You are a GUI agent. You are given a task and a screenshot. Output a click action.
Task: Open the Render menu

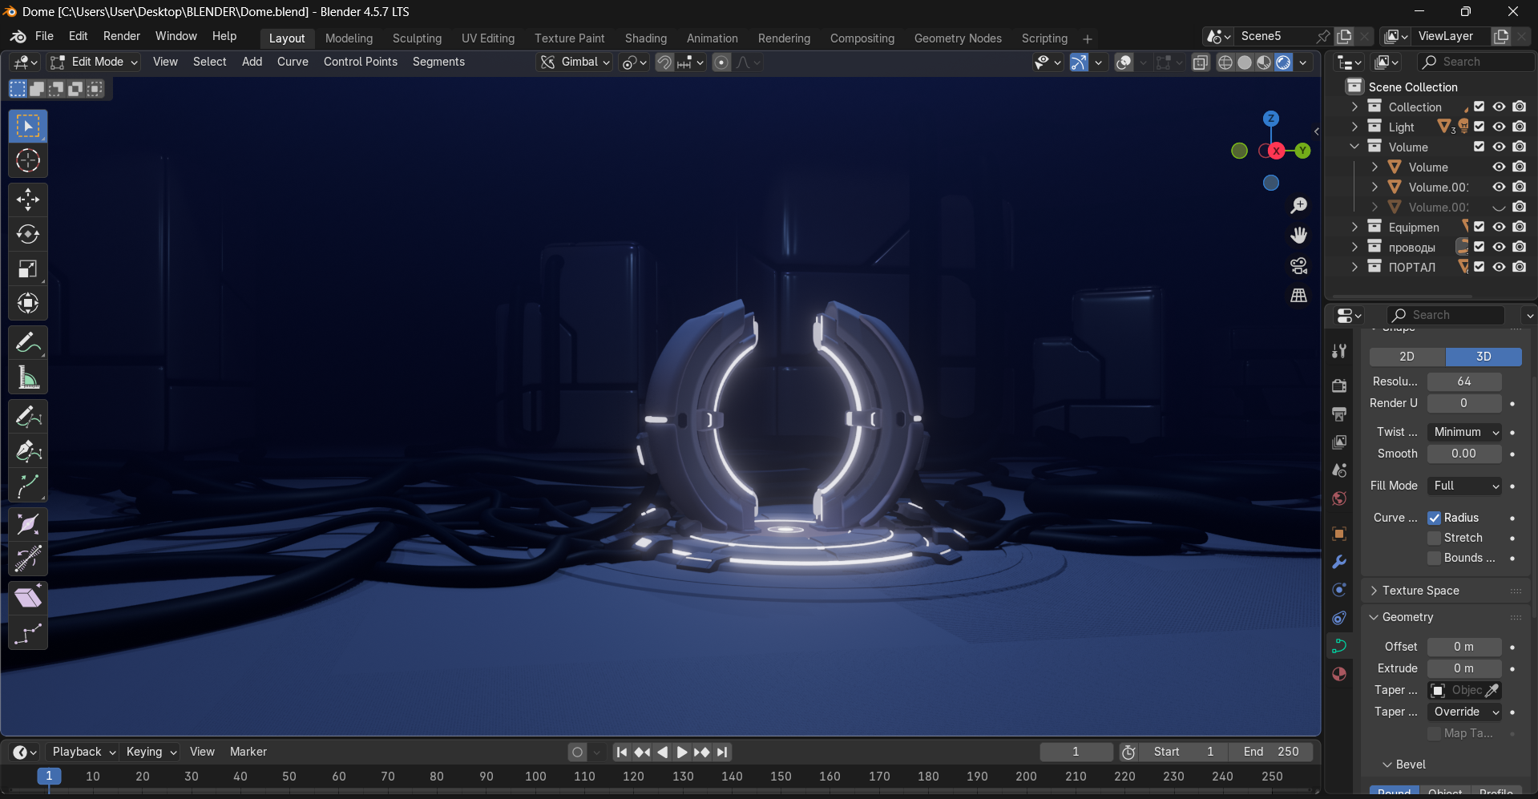coord(121,36)
